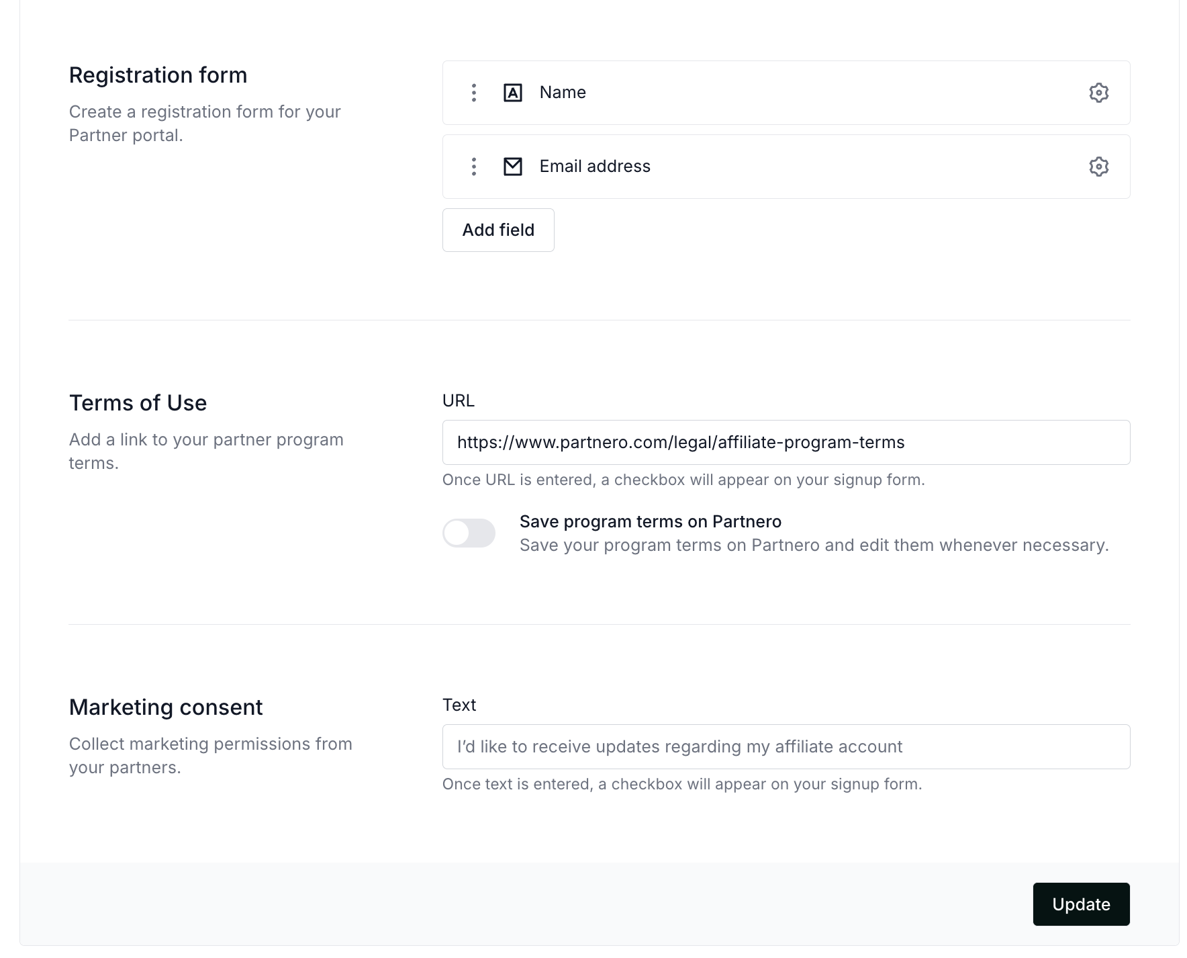This screenshot has height=958, width=1187.
Task: Click into the Marketing consent text box
Action: click(786, 746)
